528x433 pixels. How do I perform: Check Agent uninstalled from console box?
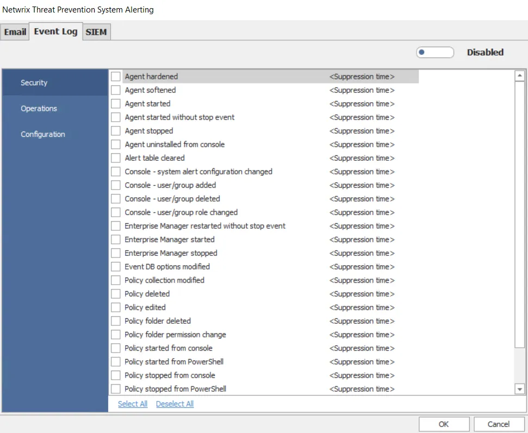point(115,145)
